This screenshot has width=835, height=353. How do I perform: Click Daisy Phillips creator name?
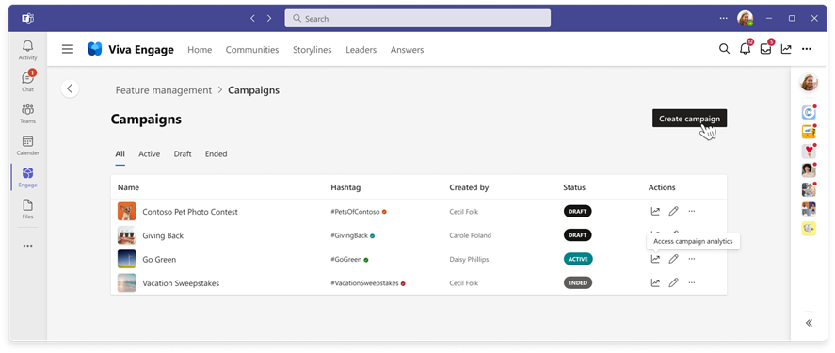pos(469,259)
